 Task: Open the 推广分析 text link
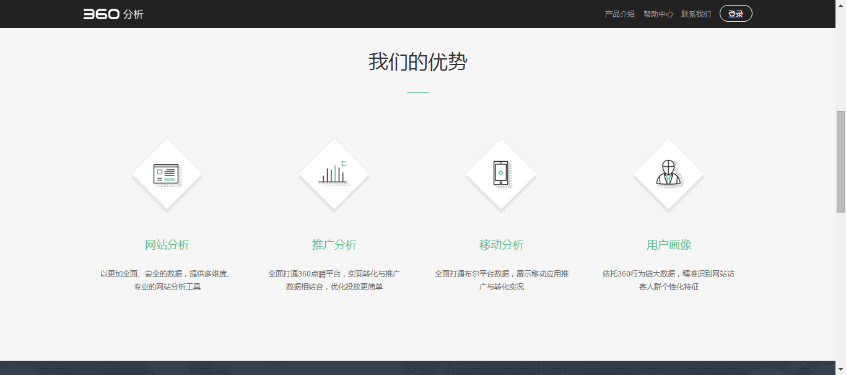(x=334, y=245)
